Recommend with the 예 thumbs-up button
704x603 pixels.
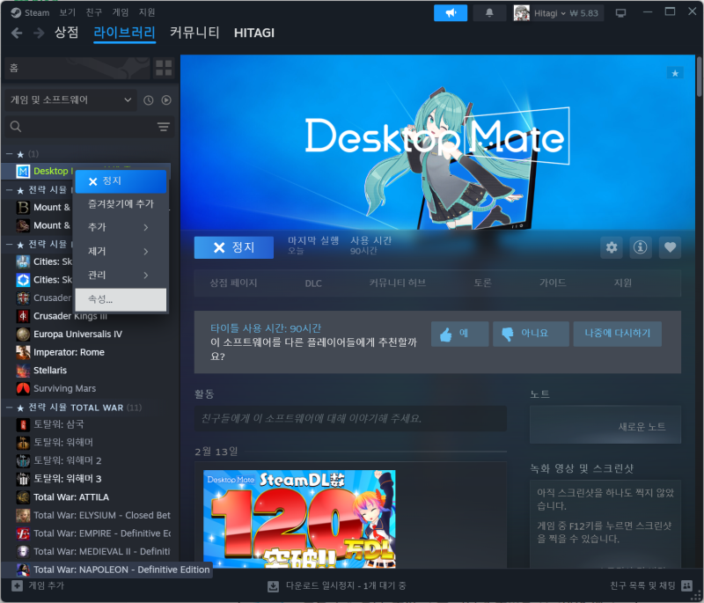click(459, 334)
